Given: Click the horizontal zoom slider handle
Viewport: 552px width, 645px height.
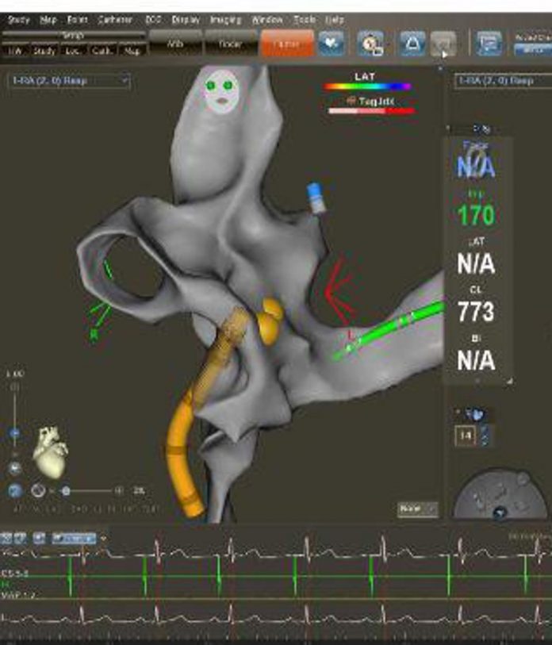Looking at the screenshot, I should point(66,491).
